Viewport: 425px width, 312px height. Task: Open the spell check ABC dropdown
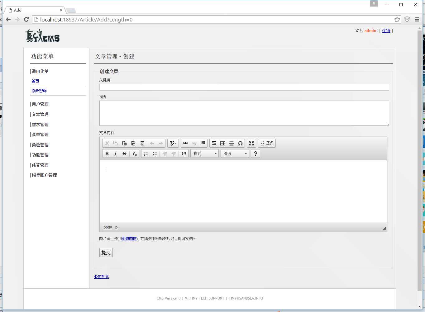tap(173, 143)
